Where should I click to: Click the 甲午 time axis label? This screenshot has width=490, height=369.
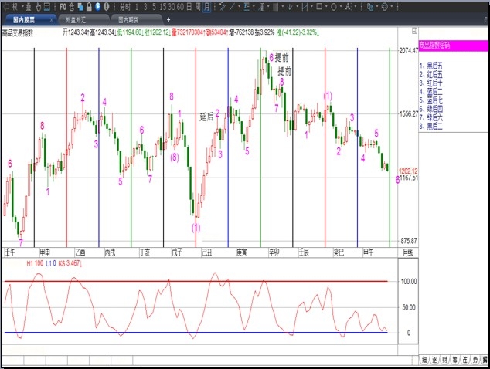pos(368,252)
